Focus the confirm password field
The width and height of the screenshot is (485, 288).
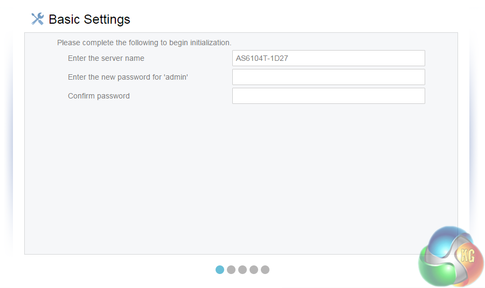tap(328, 96)
